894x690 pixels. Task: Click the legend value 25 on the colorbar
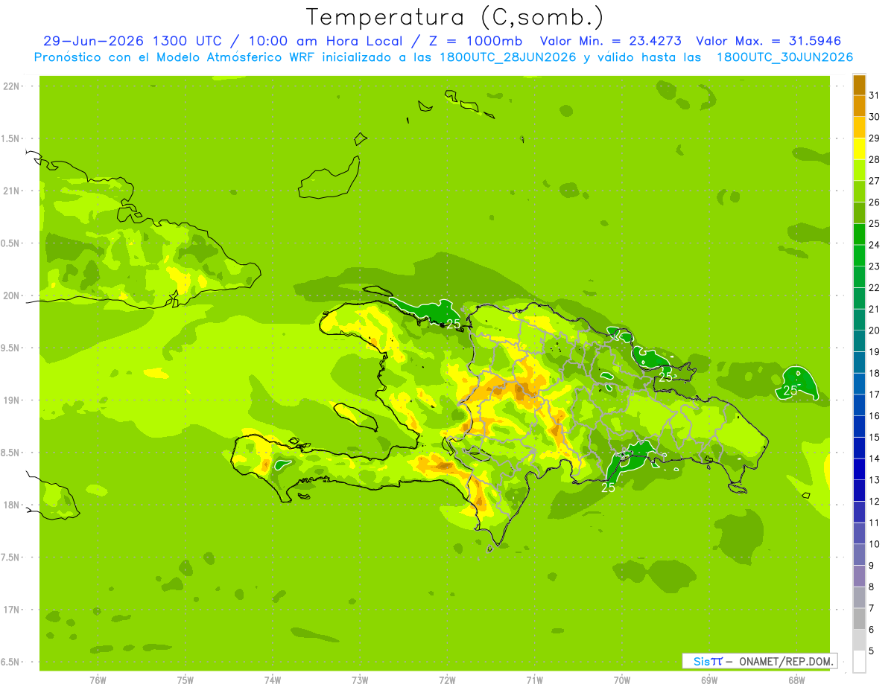pyautogui.click(x=875, y=223)
